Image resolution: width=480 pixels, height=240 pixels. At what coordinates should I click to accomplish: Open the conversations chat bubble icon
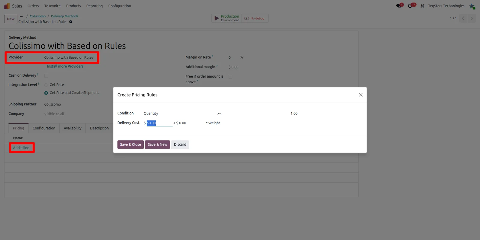[x=398, y=6]
